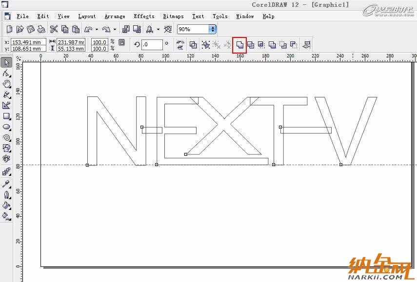Select the Pick tool in toolbox
Image resolution: width=417 pixels, height=282 pixels.
[x=6, y=63]
